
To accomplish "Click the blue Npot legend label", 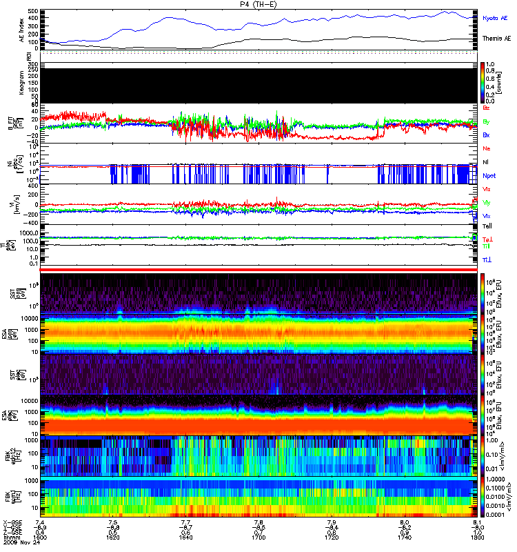I will [x=489, y=176].
